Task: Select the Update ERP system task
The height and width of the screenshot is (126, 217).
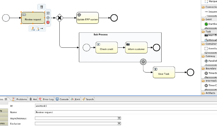Action: 88,18
